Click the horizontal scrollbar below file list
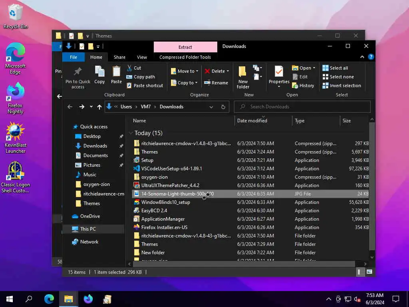Image resolution: width=409 pixels, height=307 pixels. click(x=244, y=264)
